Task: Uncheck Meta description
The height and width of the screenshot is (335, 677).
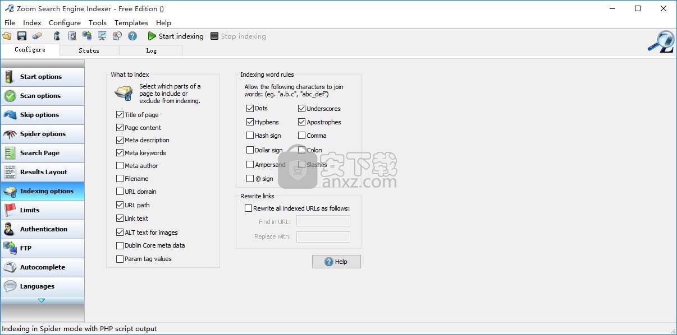Action: [x=120, y=140]
